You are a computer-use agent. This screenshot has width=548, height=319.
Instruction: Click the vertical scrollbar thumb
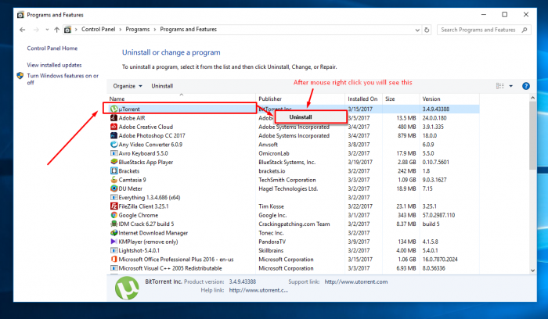pyautogui.click(x=532, y=136)
